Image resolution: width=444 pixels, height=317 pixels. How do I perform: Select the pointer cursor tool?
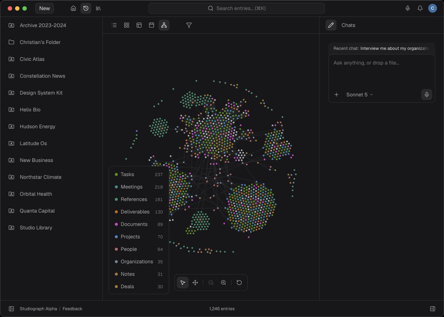point(183,283)
